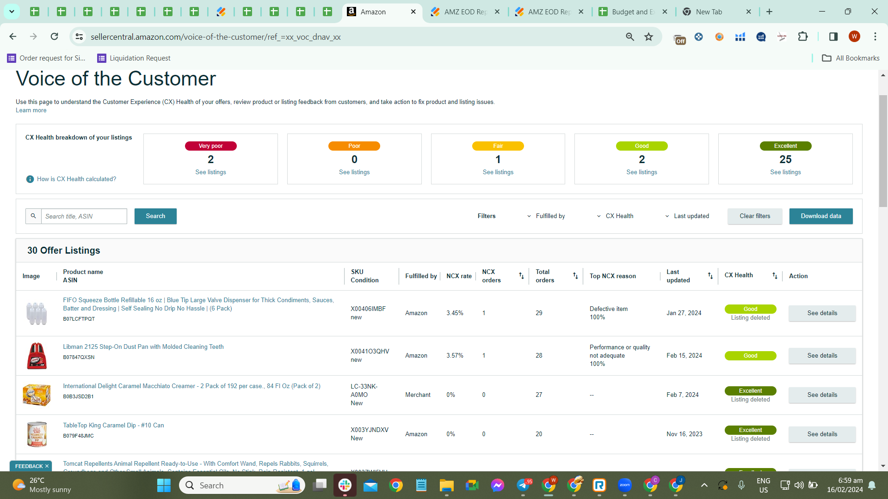888x499 pixels.
Task: Open How is CX Health calculated link
Action: coord(77,179)
